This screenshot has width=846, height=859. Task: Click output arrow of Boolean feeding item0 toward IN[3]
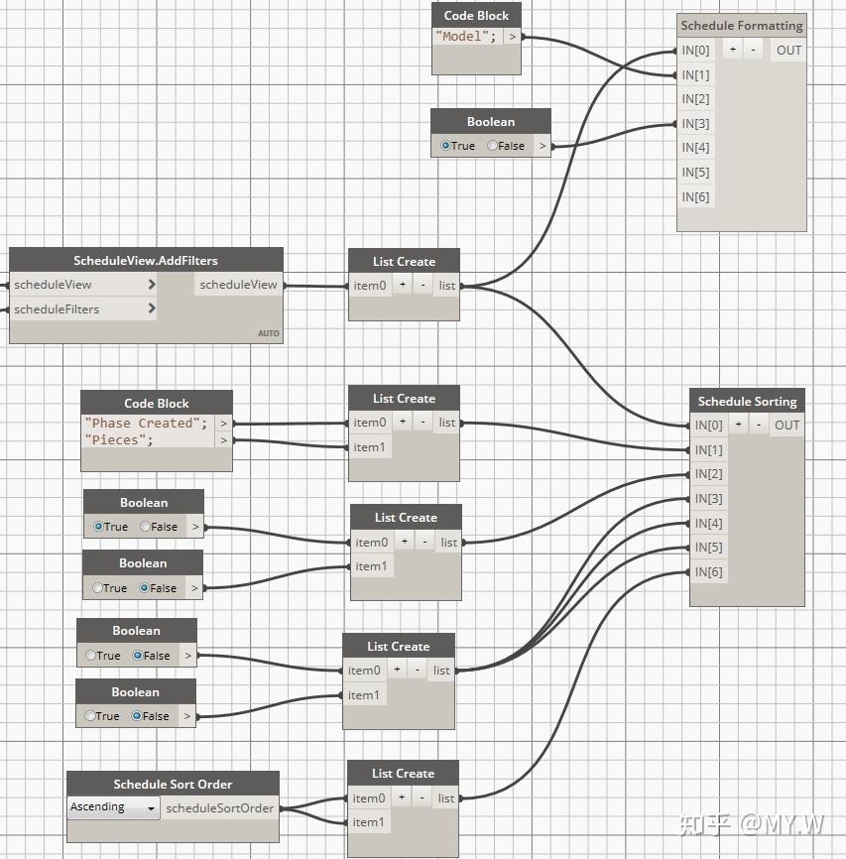point(187,656)
